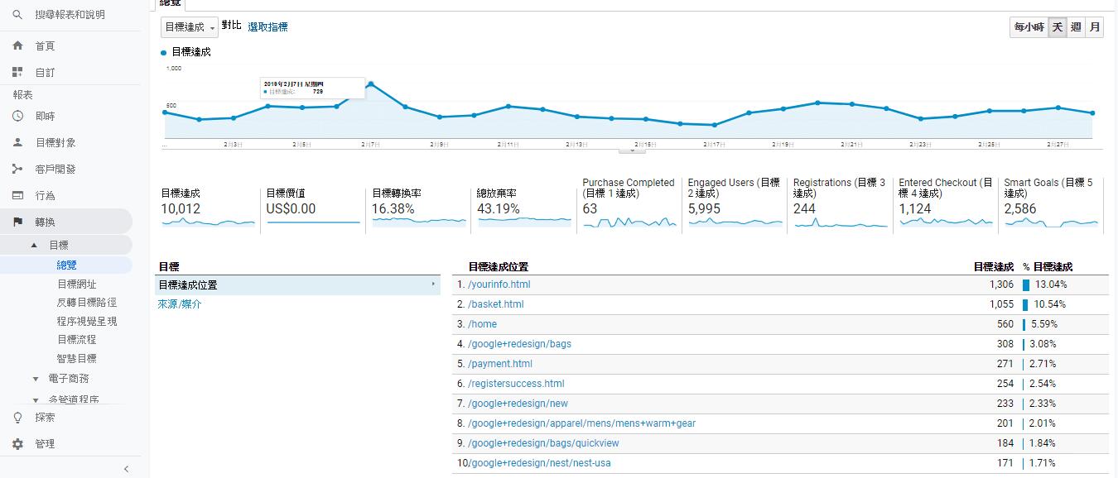Click the Smart Goals 2,586 card
The width and height of the screenshot is (1118, 478).
click(1052, 203)
